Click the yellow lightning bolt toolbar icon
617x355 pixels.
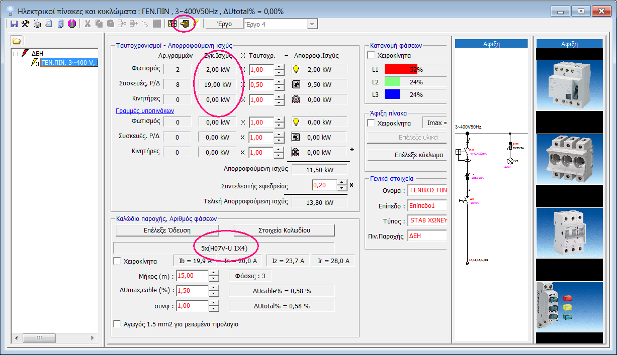pos(196,24)
